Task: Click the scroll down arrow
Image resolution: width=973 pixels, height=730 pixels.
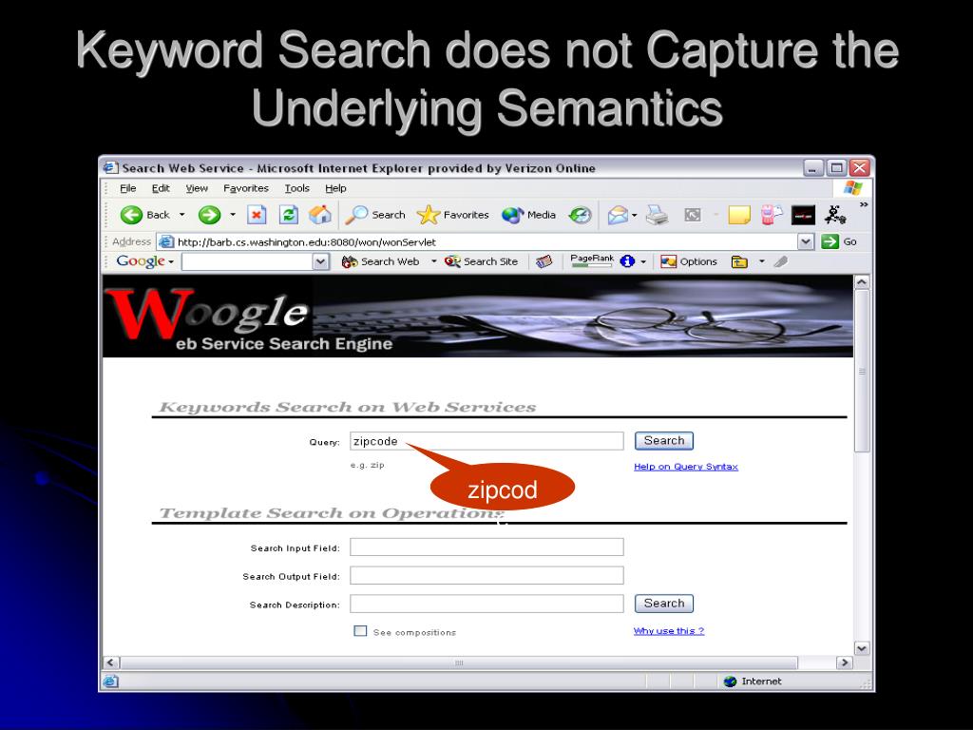Action: point(862,648)
